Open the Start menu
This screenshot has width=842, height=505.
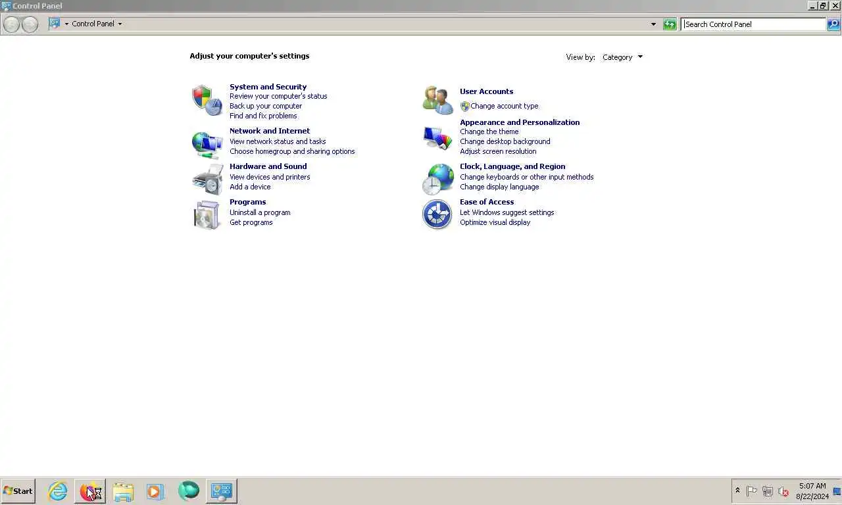click(x=18, y=491)
